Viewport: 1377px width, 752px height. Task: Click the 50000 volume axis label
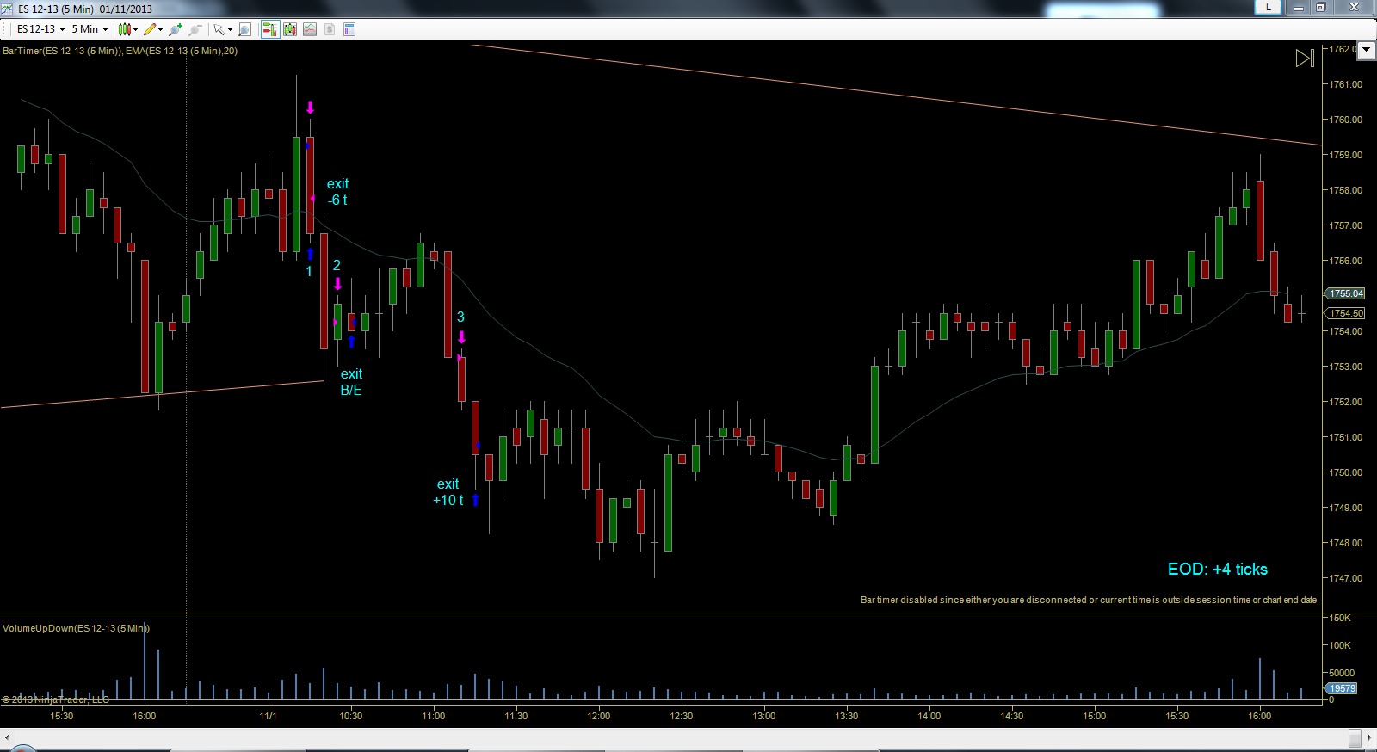pos(1343,673)
